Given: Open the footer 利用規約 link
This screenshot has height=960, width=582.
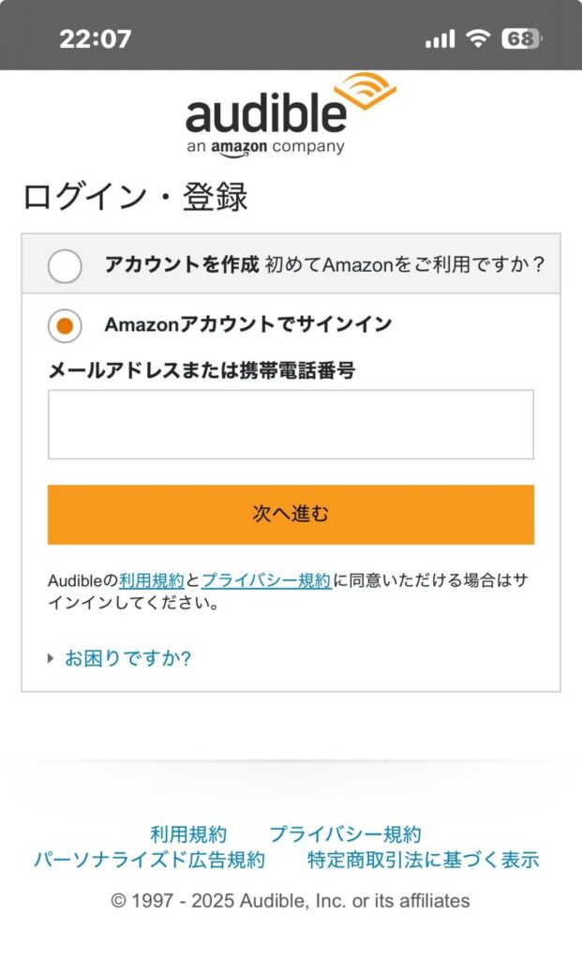Looking at the screenshot, I should (188, 833).
